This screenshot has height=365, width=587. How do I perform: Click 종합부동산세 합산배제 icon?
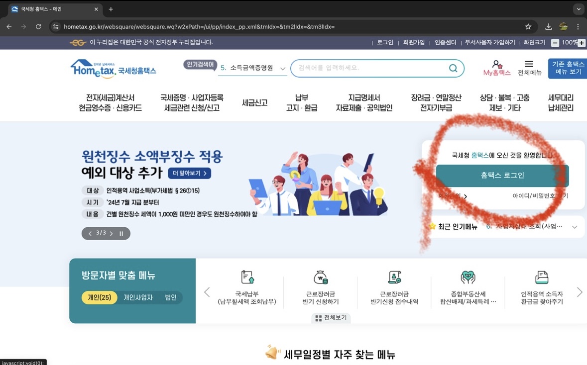468,277
